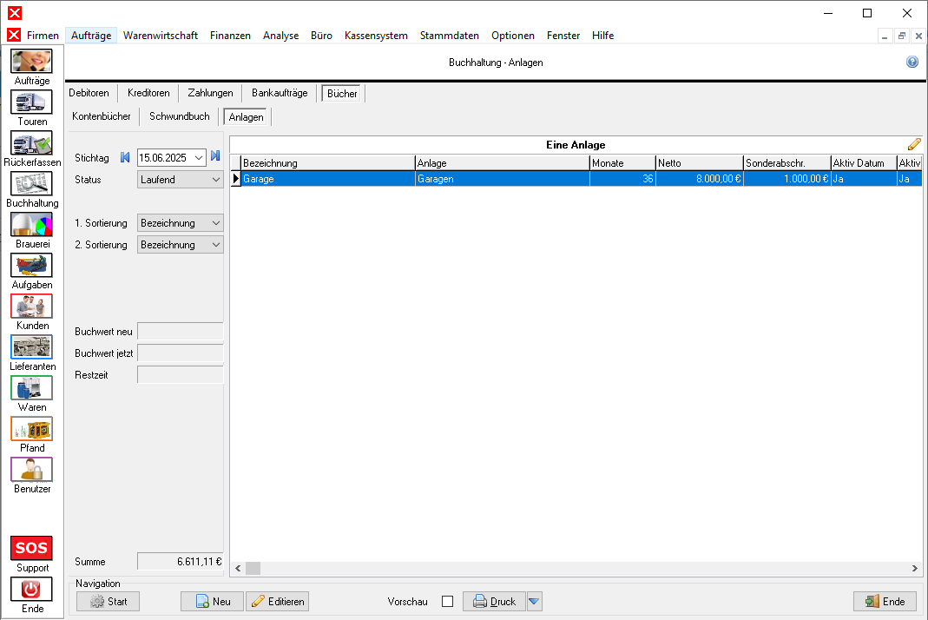Enable the Vorschau checkbox

(448, 602)
